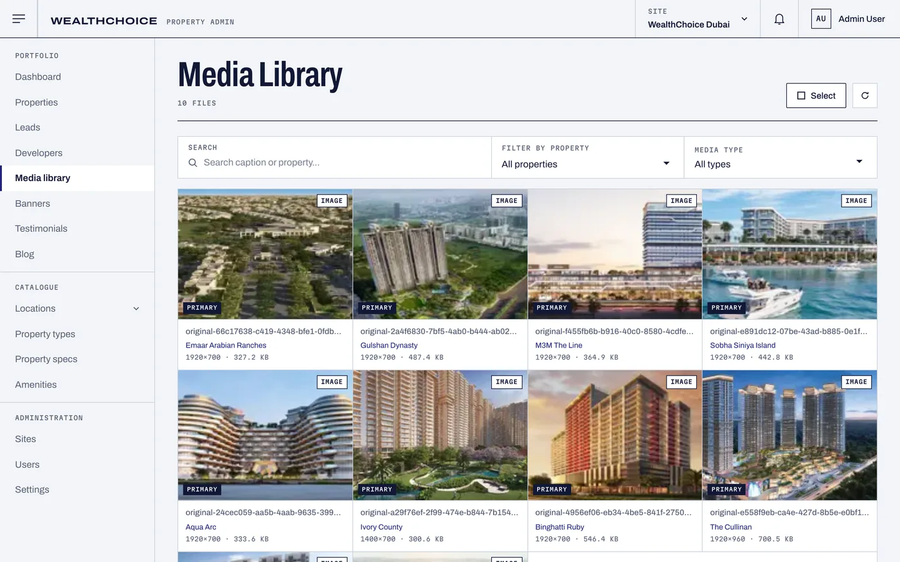Follow the Sobha Siniya Island property link
The image size is (900, 562).
point(742,346)
